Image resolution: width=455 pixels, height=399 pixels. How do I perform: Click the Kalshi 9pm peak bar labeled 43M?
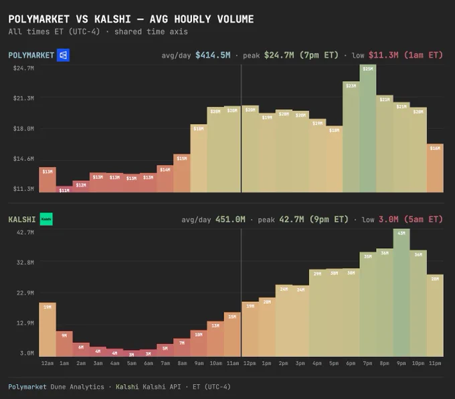tap(401, 293)
